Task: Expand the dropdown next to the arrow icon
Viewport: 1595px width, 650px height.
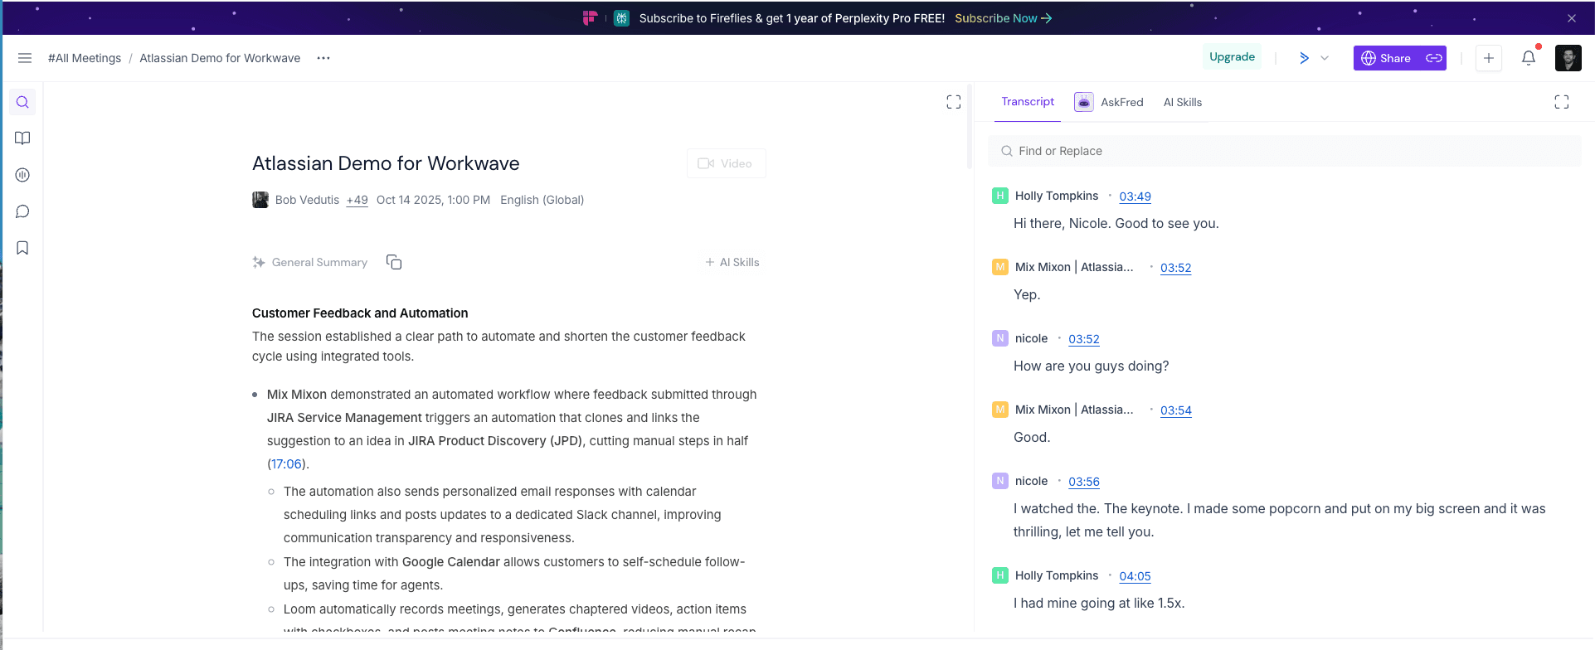Action: tap(1325, 58)
